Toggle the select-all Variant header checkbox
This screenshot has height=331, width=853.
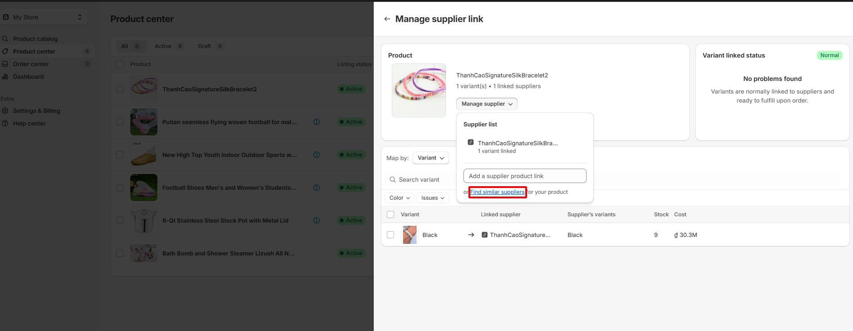pyautogui.click(x=390, y=215)
